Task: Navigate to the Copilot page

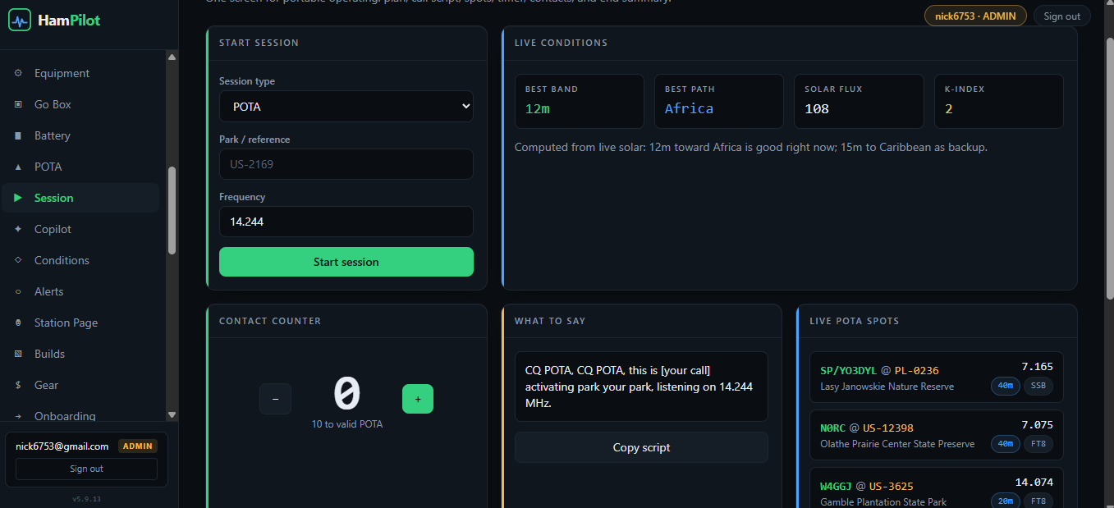Action: [80, 229]
